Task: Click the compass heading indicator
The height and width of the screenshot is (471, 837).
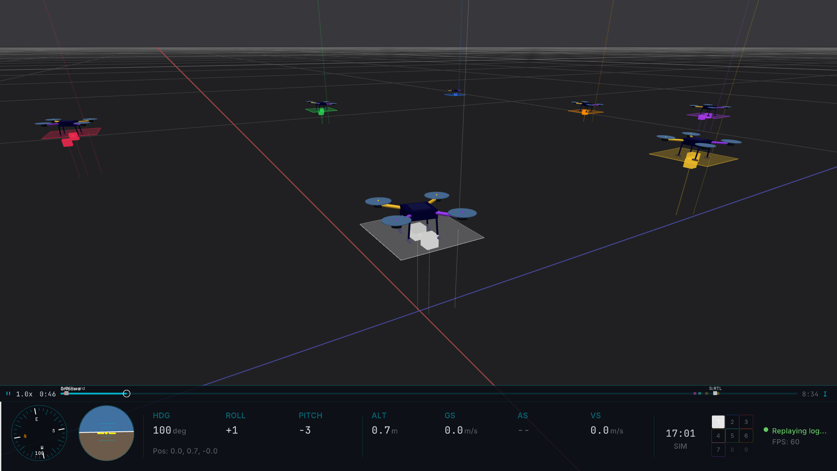Action: point(39,433)
